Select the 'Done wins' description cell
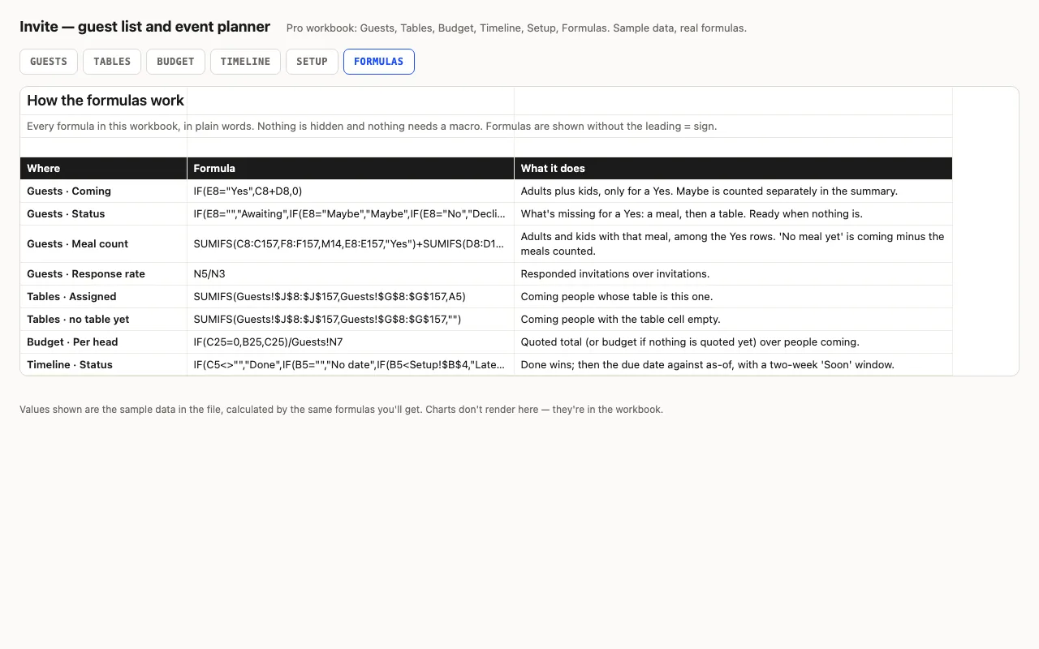Viewport: 1039px width, 649px height. tap(733, 365)
